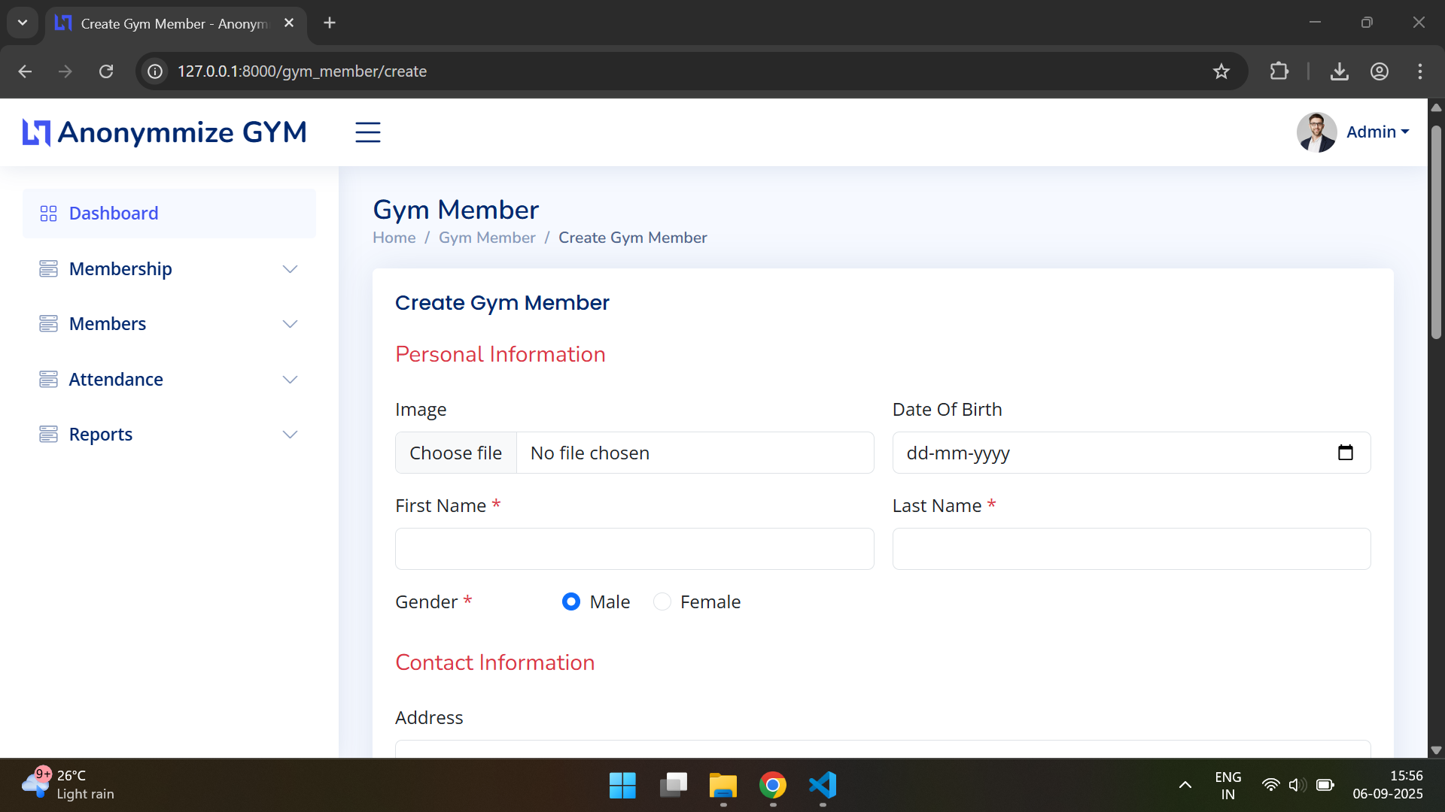Viewport: 1445px width, 812px height.
Task: Click the Date Of Birth dd-mm-yyyy field
Action: click(1131, 453)
